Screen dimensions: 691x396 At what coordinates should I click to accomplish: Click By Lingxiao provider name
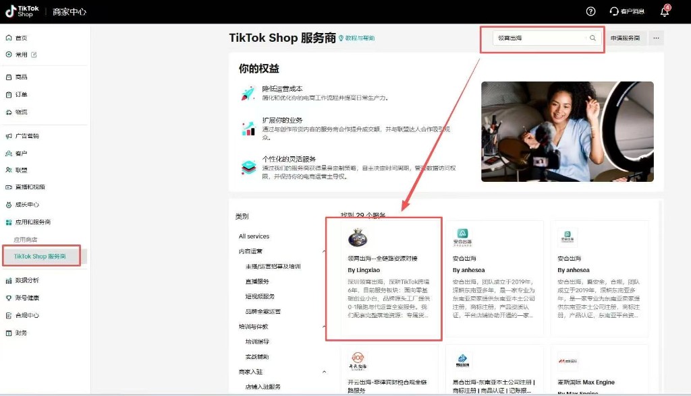pyautogui.click(x=364, y=270)
